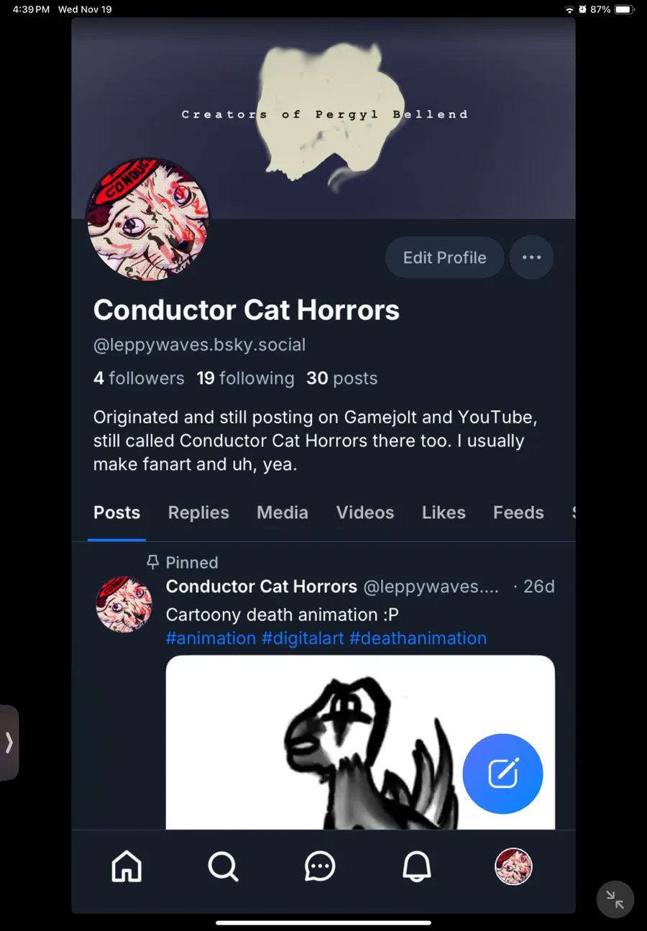Tap the shrink arrows icon
647x931 pixels.
[x=615, y=899]
